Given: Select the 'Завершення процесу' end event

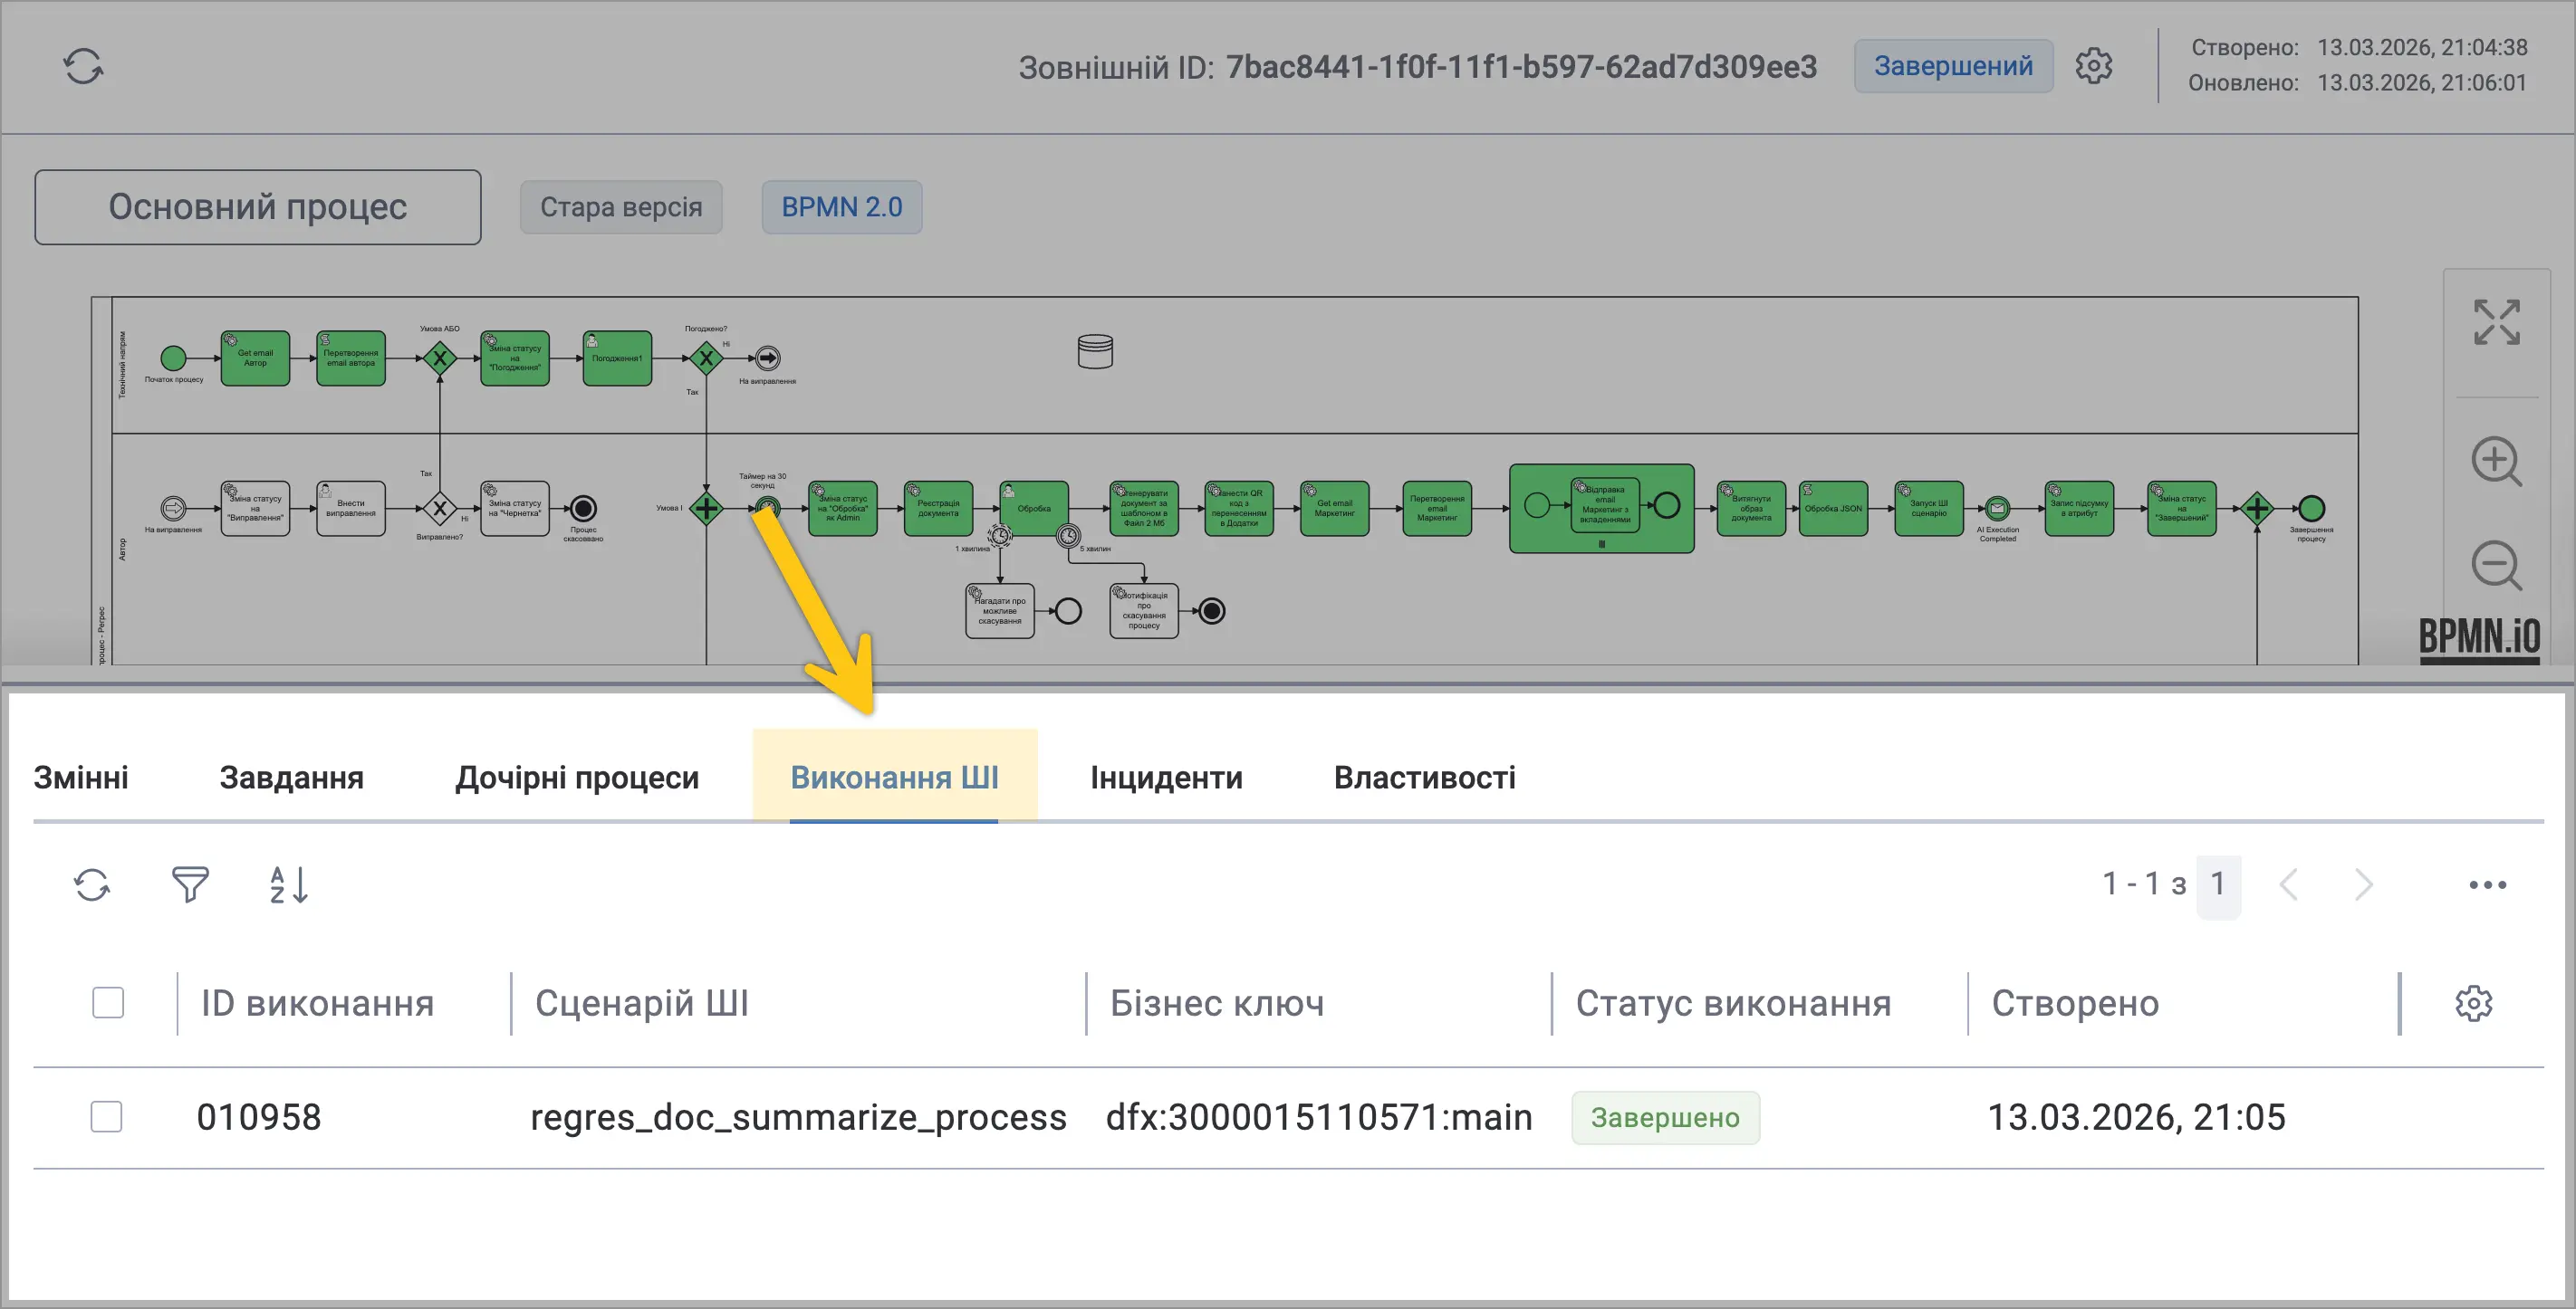Looking at the screenshot, I should (x=2311, y=509).
